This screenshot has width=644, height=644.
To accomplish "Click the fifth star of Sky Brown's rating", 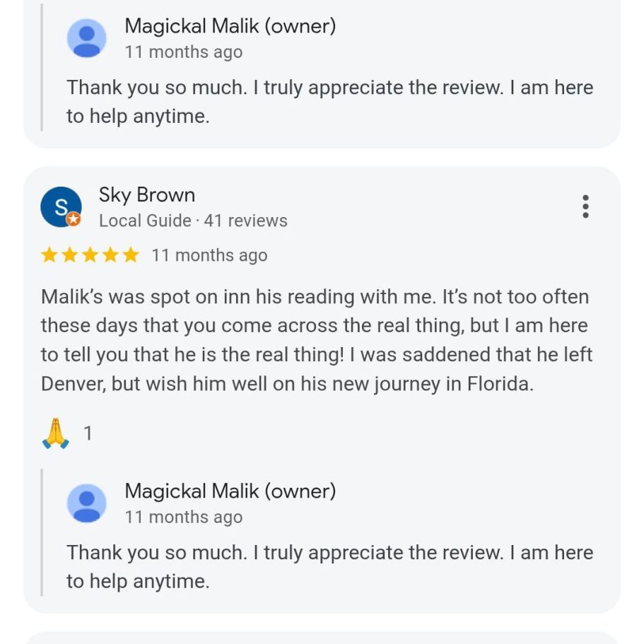I will pos(131,255).
